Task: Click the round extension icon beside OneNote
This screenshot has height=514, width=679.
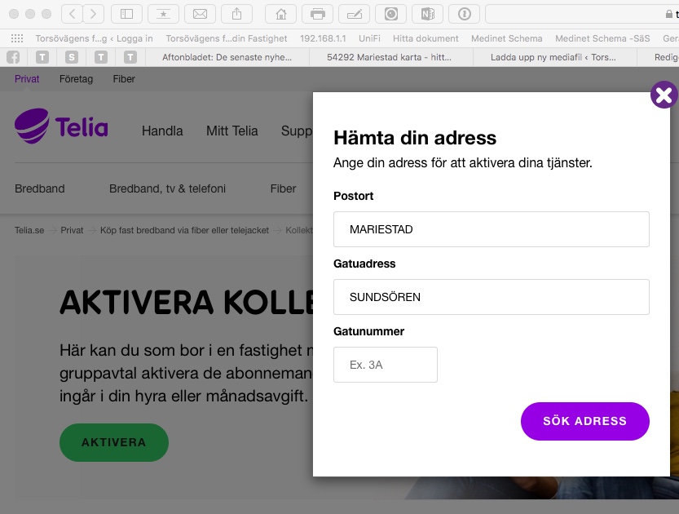Action: tap(391, 15)
